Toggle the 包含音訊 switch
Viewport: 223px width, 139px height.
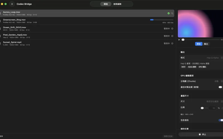click(221, 120)
